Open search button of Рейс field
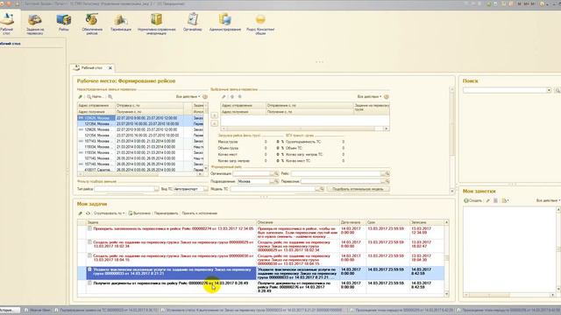 387,173
